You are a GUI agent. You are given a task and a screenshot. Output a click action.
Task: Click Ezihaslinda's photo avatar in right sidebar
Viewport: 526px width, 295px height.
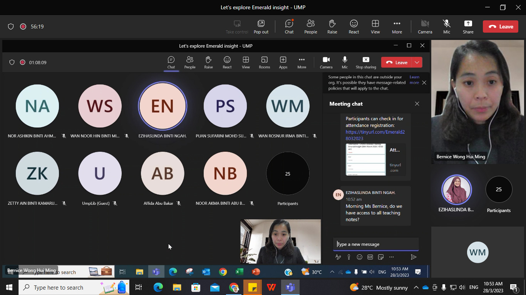pyautogui.click(x=457, y=190)
